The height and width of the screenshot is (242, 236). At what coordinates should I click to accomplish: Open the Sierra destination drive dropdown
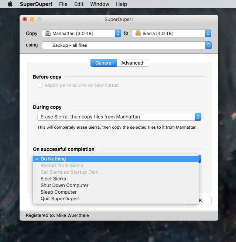click(171, 33)
